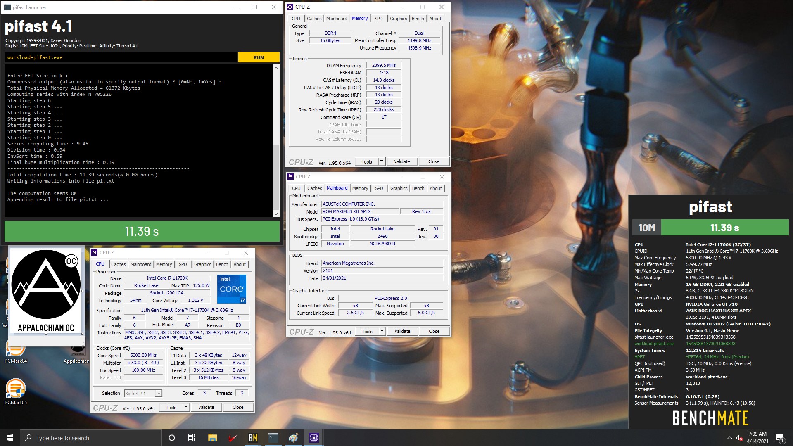
Task: Click Close in Memory CPU-Z window
Action: coord(434,161)
